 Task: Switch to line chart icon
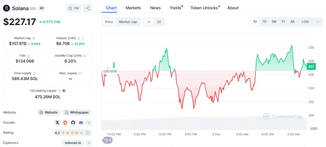click(x=149, y=22)
